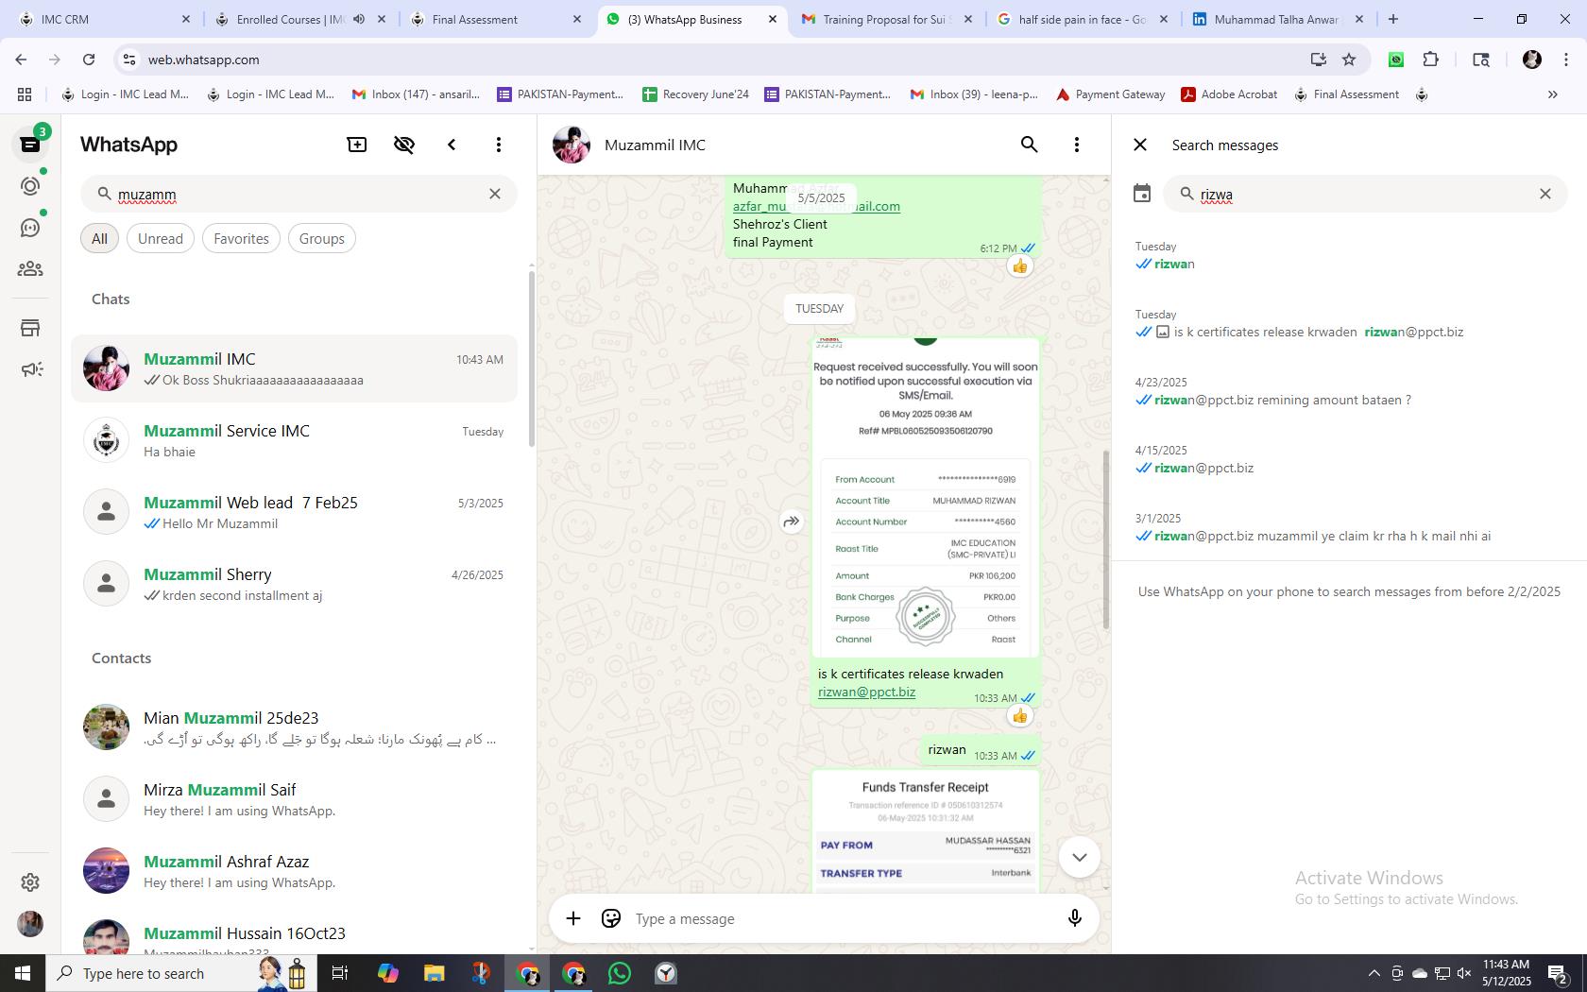Screen dimensions: 1587x992
Task: Click the back chevron in WhatsApp header
Action: [x=452, y=145]
